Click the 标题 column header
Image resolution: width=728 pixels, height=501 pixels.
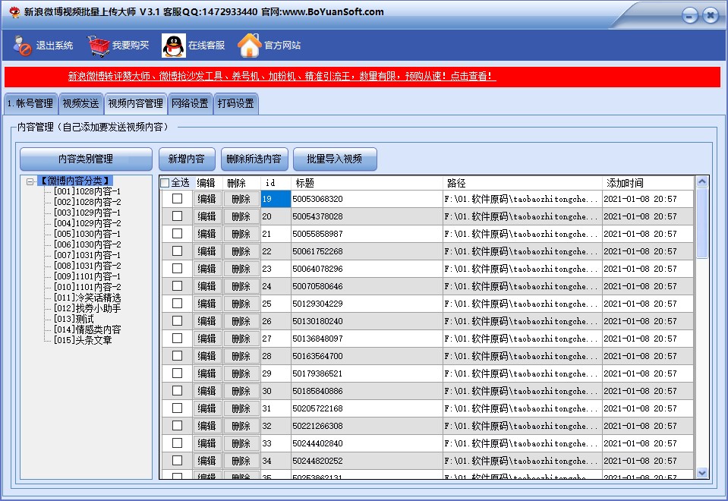coord(367,183)
